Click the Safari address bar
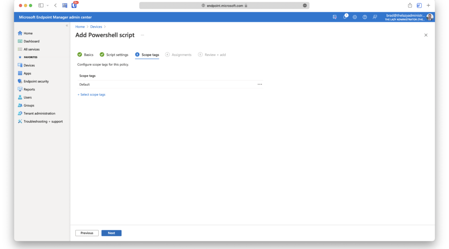449x249 pixels. pyautogui.click(x=224, y=6)
